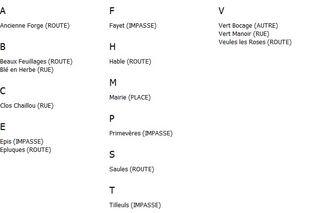Select Beaux Feuillages (ROUTE) street

pyautogui.click(x=36, y=62)
